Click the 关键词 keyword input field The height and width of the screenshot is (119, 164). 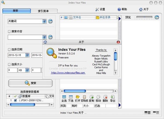click(x=25, y=21)
